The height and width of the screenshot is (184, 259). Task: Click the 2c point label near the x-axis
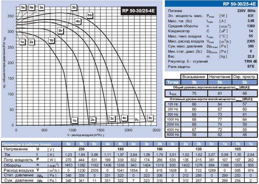93,120
